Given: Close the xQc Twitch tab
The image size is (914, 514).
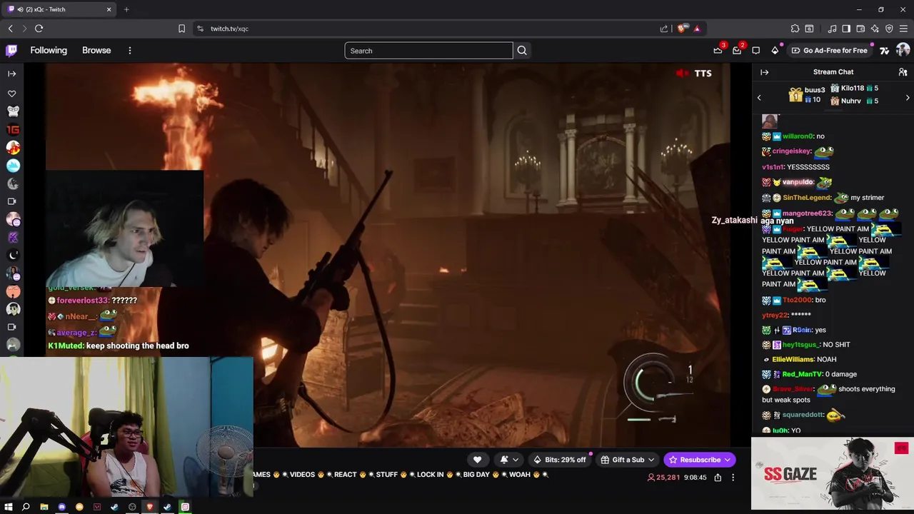Looking at the screenshot, I should [x=109, y=9].
